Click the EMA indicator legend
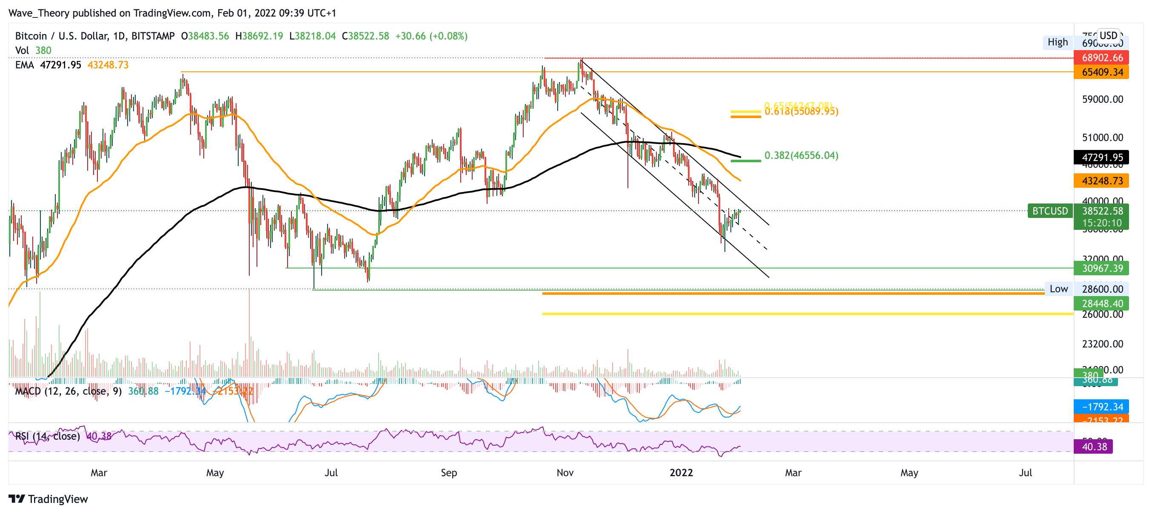The width and height of the screenshot is (1152, 514). pyautogui.click(x=24, y=65)
